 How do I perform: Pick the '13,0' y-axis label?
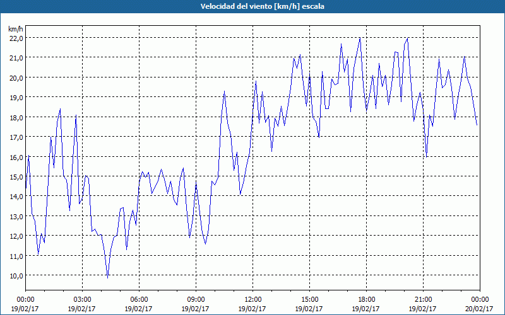pos(16,216)
